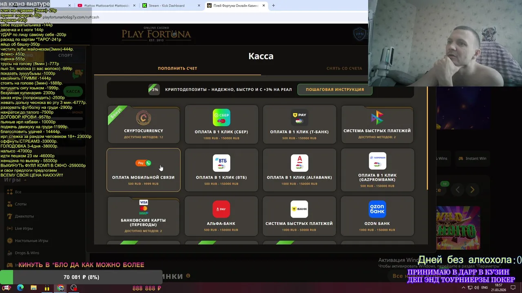522x293 pixels.
Task: Open Drops & Wins category in sidebar
Action: pos(27,253)
